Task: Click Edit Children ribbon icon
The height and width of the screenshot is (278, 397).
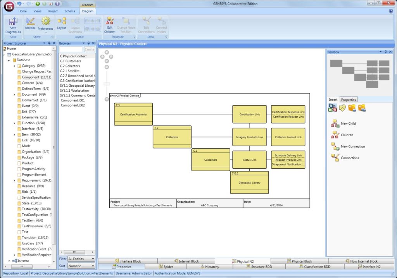Action: coord(110,25)
